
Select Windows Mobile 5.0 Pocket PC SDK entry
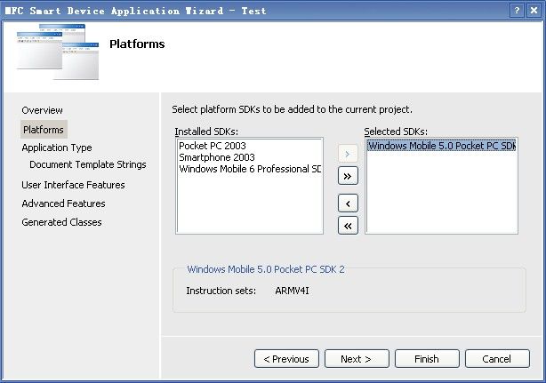442,146
